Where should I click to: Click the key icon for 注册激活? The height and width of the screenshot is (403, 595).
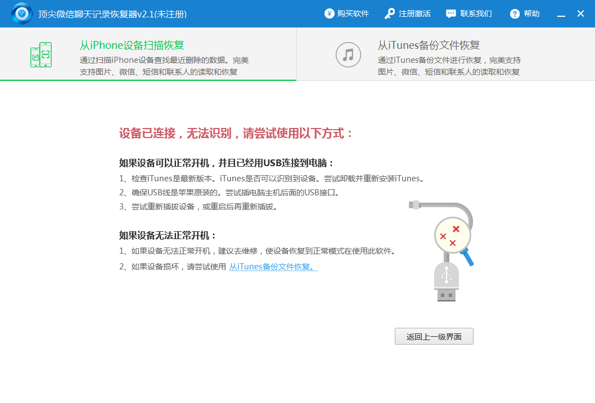390,13
